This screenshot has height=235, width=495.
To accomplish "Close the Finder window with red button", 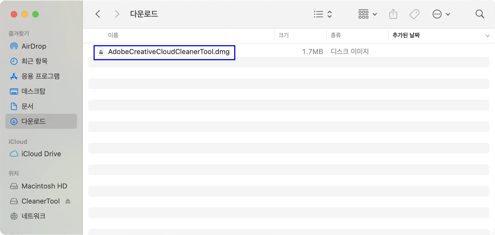I will (x=14, y=14).
